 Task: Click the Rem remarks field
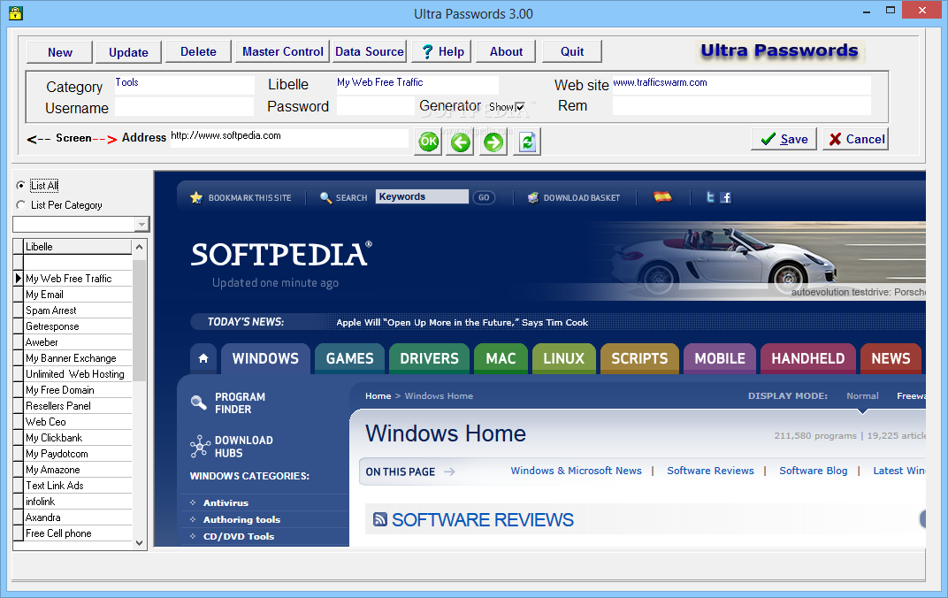coord(741,106)
